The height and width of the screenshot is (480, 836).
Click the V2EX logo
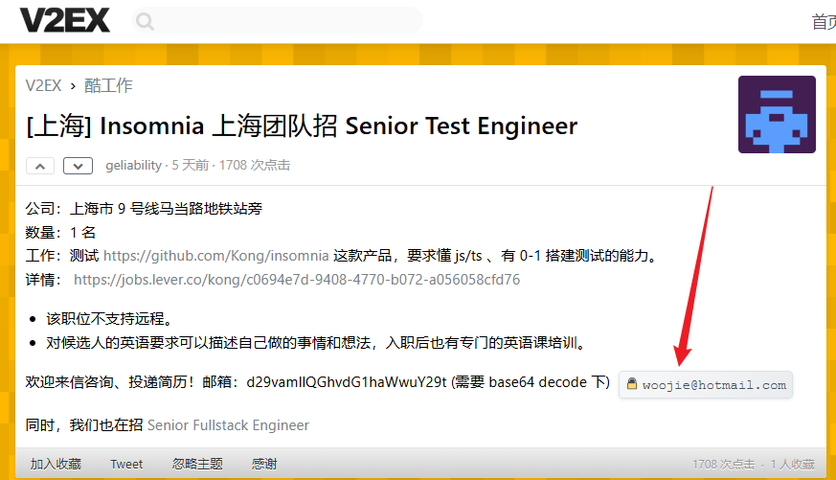(x=65, y=20)
